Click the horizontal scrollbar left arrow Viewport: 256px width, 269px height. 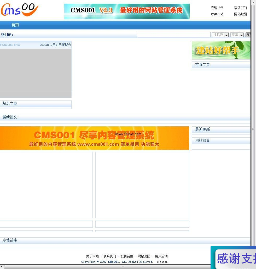[2, 267]
